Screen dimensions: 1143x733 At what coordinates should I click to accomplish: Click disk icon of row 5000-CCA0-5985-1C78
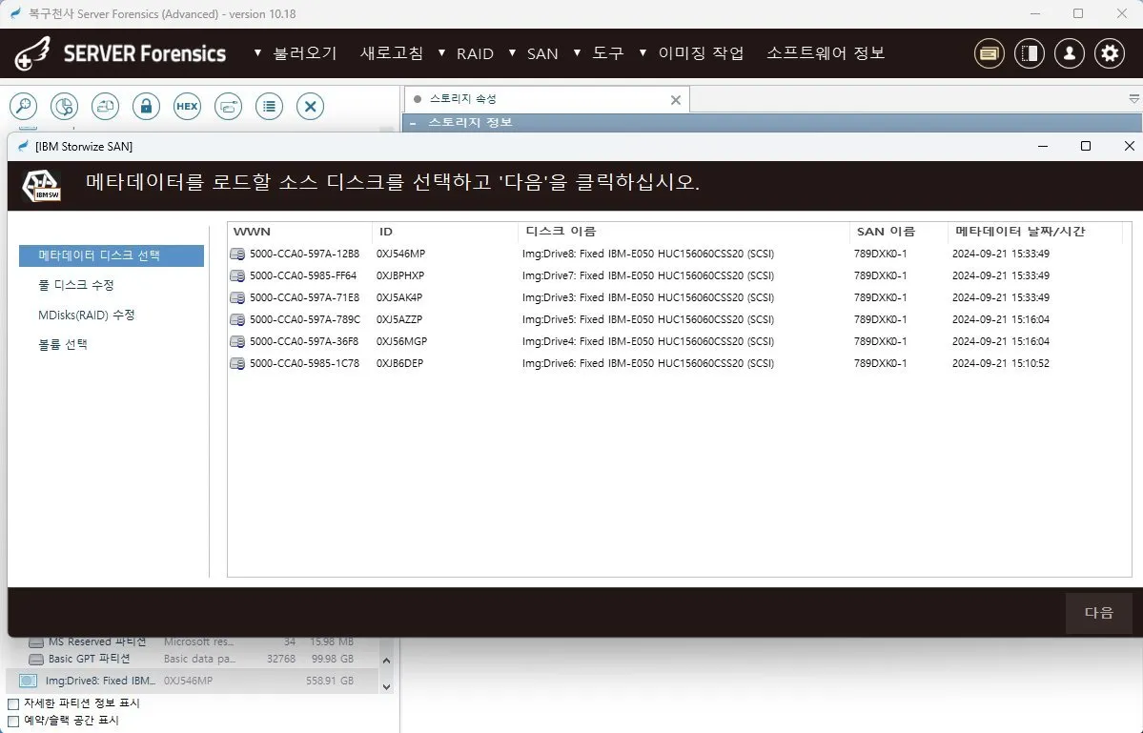pos(237,363)
